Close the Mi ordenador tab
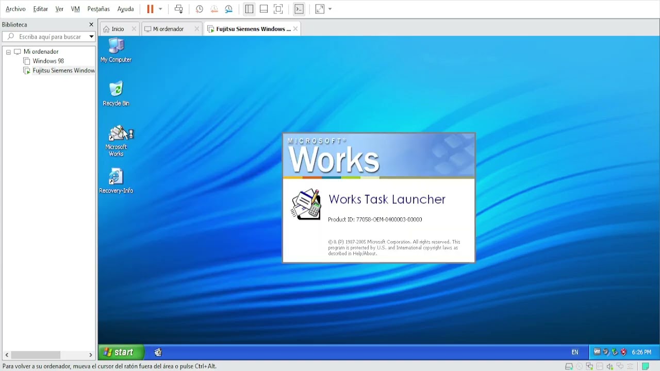This screenshot has height=371, width=660. point(196,29)
